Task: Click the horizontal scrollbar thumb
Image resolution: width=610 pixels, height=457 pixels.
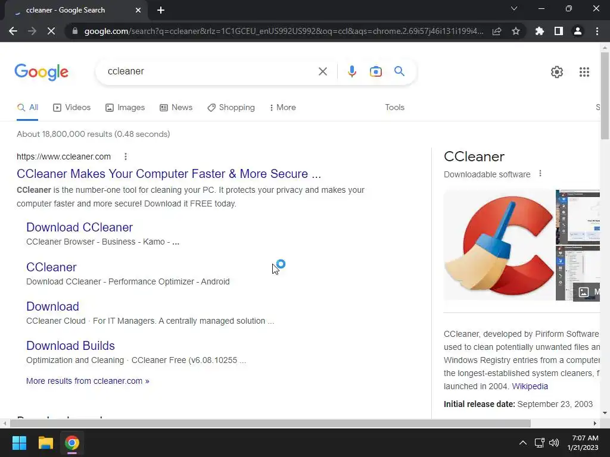Action: 270,424
